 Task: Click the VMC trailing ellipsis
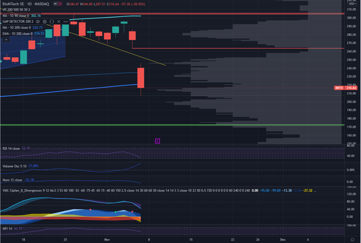(x=314, y=191)
